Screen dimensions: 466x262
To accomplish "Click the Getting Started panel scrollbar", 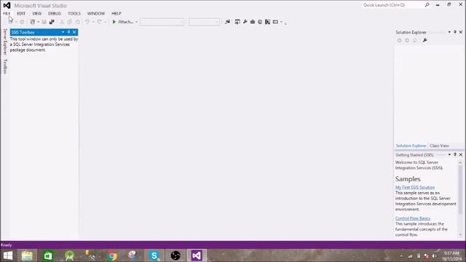I will point(460,189).
